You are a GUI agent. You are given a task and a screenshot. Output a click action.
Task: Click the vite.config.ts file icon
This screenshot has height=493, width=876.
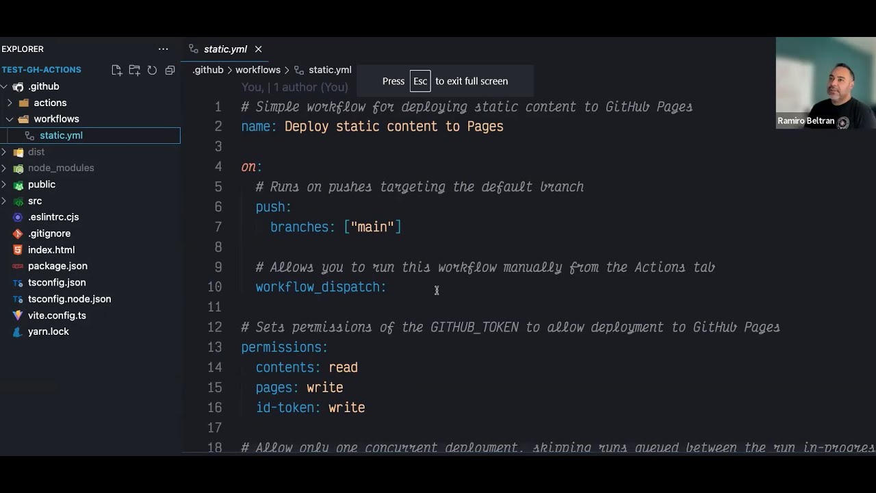coord(18,316)
